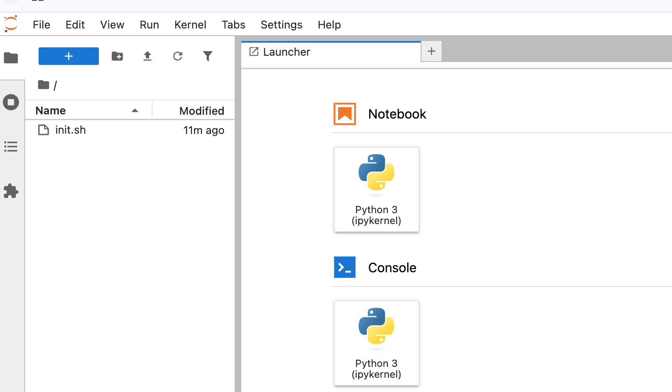Open the File menu
The width and height of the screenshot is (672, 392).
coord(41,25)
